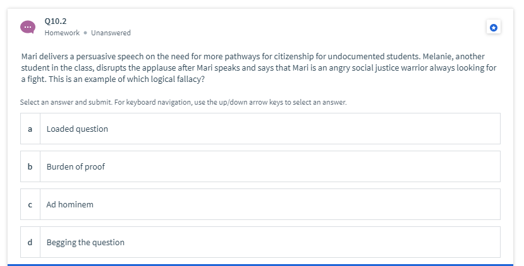Viewport: 524px width, 266px height.
Task: Click the Unanswered status label
Action: [111, 33]
